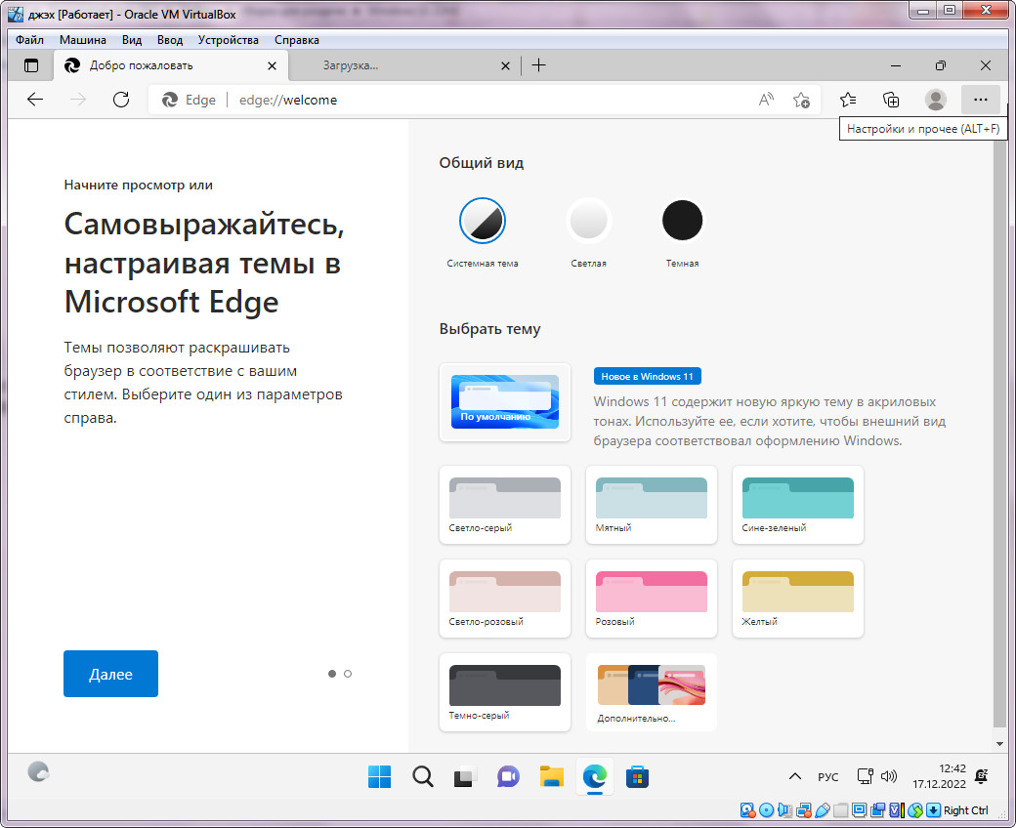Open Task View on the taskbar
Screen dimensions: 1016x828
pos(465,776)
